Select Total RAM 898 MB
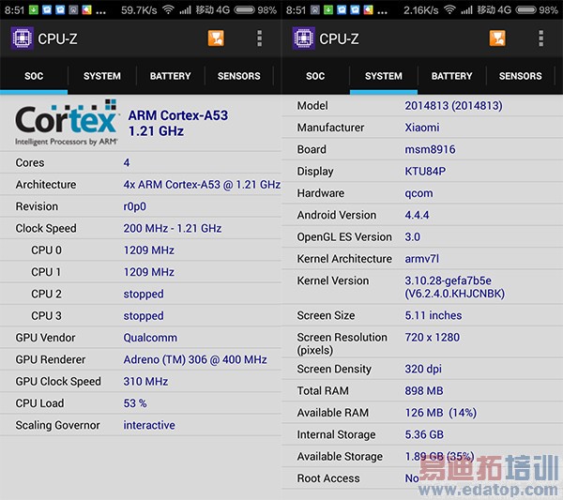The width and height of the screenshot is (563, 500). point(424,390)
